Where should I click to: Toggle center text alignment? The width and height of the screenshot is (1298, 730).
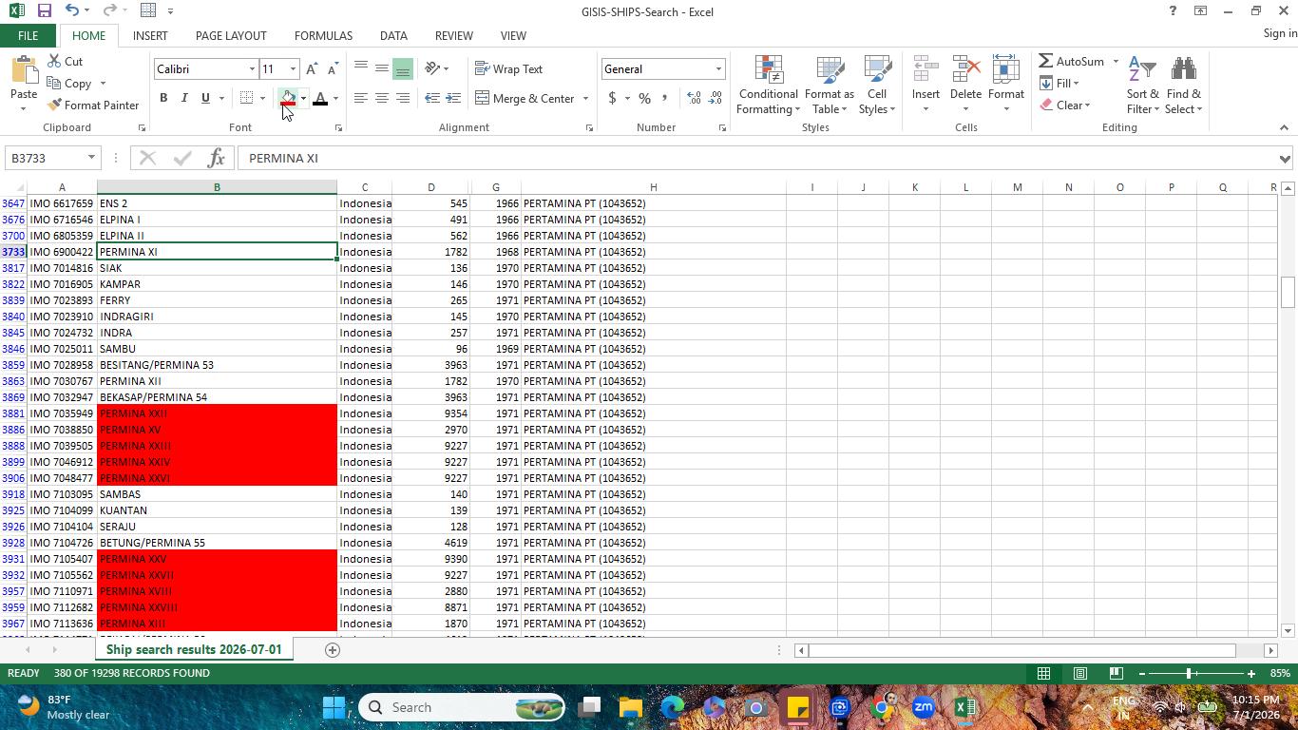pos(381,98)
